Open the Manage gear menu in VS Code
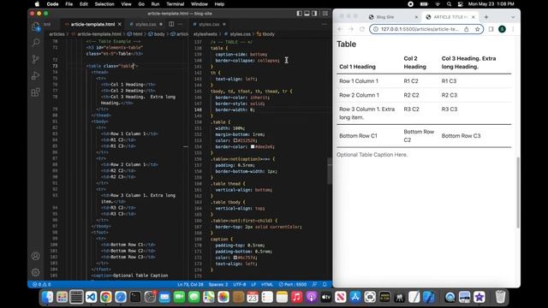The width and height of the screenshot is (548, 308). pyautogui.click(x=36, y=272)
